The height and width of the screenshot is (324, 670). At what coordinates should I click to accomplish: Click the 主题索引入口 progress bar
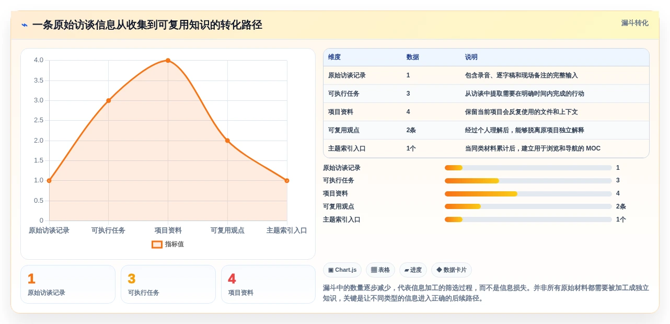tap(528, 219)
